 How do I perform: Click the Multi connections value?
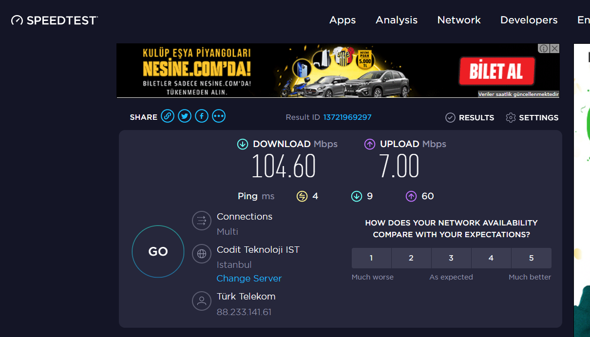(x=228, y=231)
